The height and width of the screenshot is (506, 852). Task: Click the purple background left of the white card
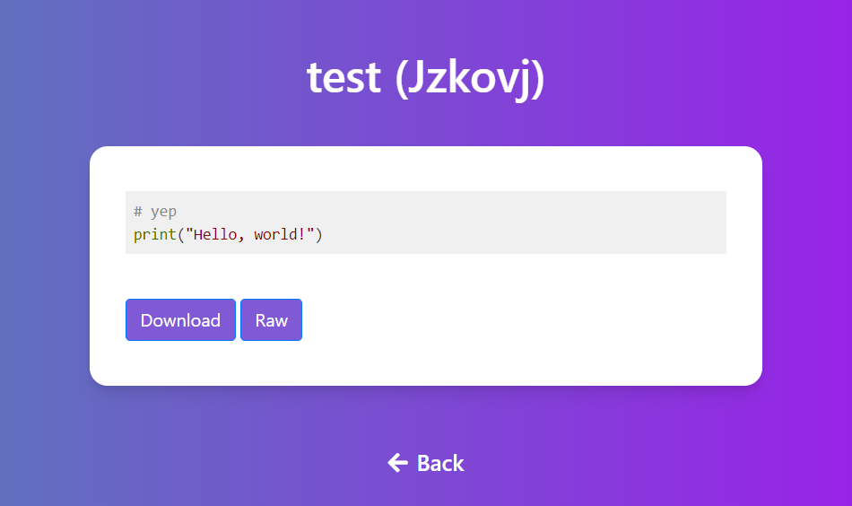pos(45,266)
